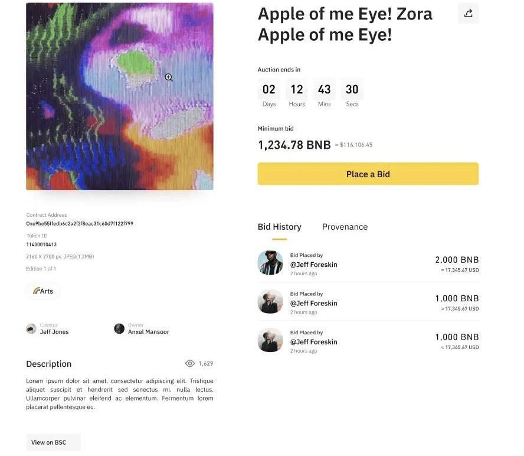
Task: Click the Jeff Jones creator name
Action: point(54,332)
